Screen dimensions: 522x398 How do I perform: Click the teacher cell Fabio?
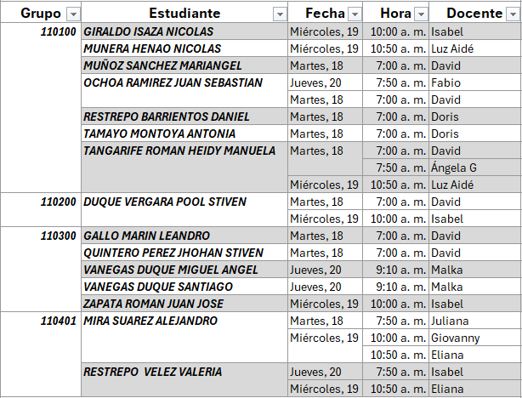(445, 82)
